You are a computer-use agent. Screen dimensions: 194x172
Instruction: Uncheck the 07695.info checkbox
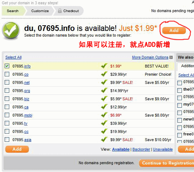(7, 66)
